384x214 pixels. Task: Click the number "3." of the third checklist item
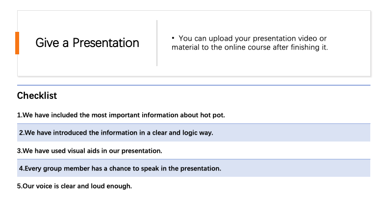(x=20, y=150)
